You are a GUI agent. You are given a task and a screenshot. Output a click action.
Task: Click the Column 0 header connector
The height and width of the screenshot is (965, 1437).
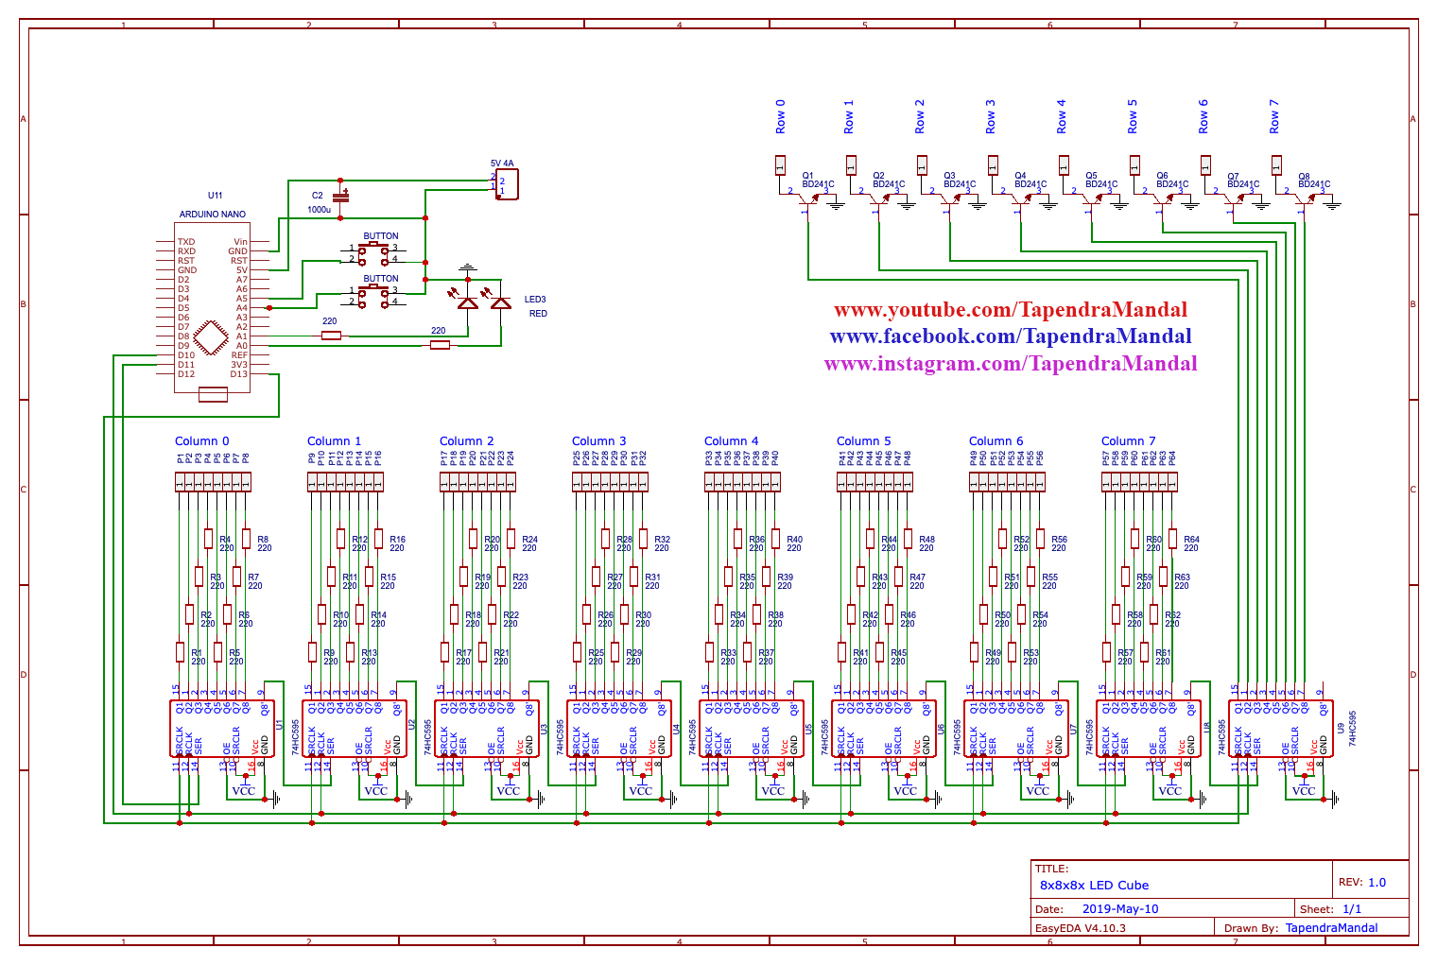(x=213, y=482)
